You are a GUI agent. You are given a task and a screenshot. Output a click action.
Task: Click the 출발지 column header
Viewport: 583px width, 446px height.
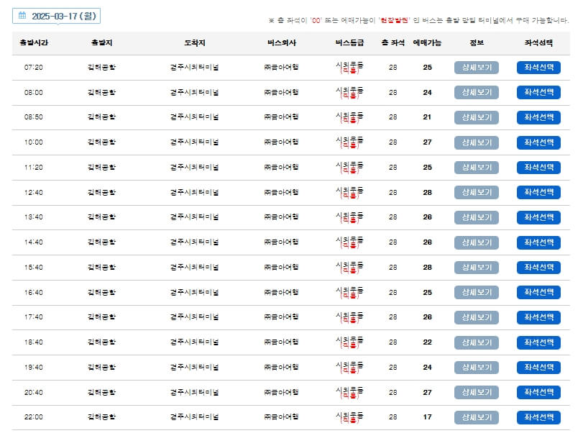click(x=101, y=42)
